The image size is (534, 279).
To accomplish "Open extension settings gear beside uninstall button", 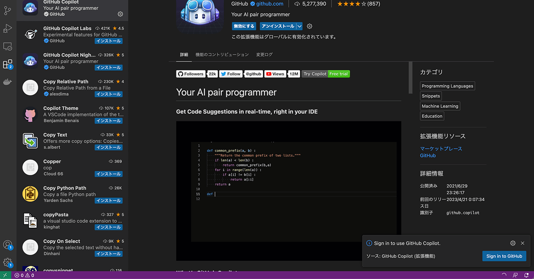I will 310,26.
